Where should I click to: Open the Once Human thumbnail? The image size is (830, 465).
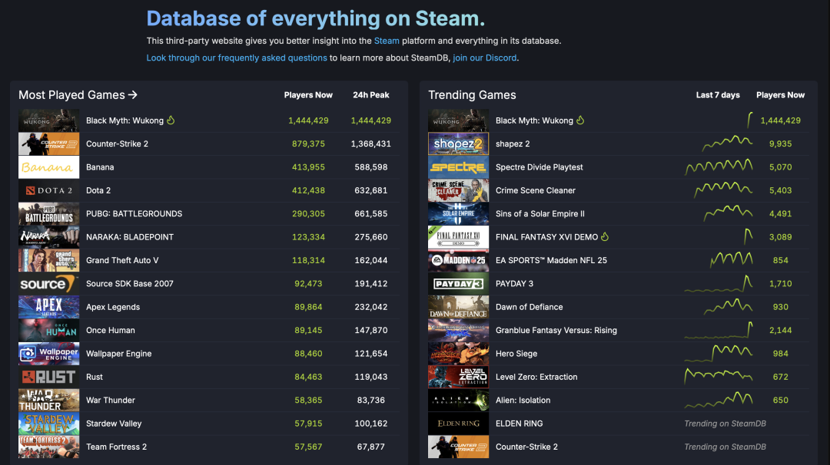coord(48,330)
